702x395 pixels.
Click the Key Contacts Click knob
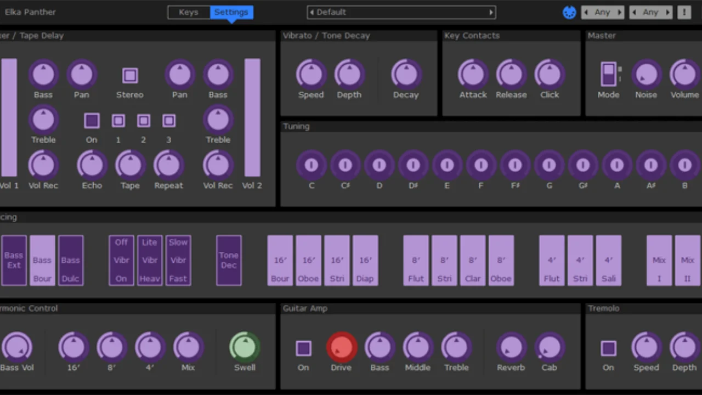coord(550,74)
